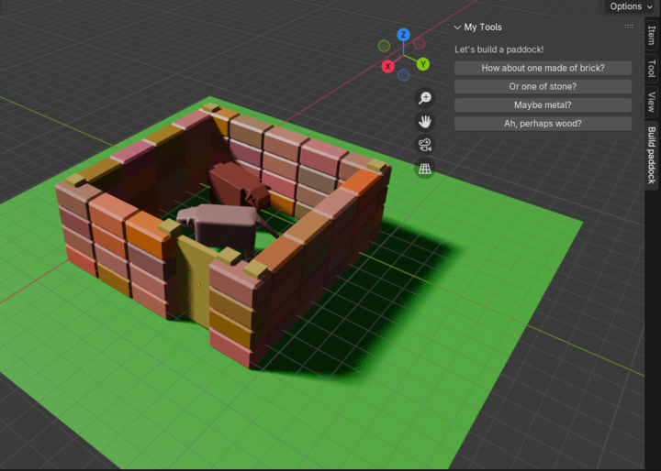Viewport: 661px width, 471px height.
Task: Click the 'Let's build a paddock!' label
Action: coord(499,49)
